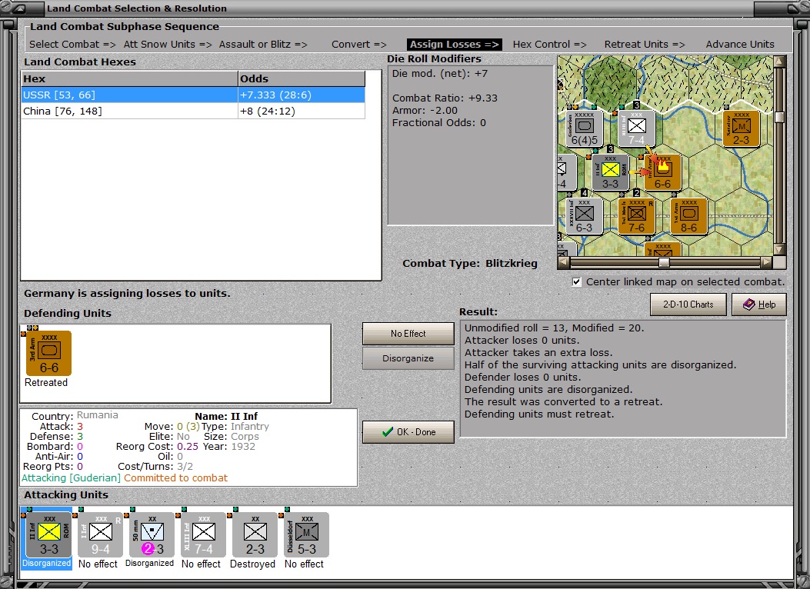The image size is (810, 589).
Task: Click the burning 6-6 combat hex counter
Action: click(662, 172)
